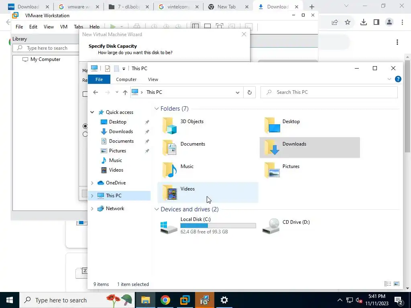Open File Explorer help
Image resolution: width=411 pixels, height=308 pixels.
click(398, 79)
